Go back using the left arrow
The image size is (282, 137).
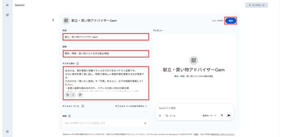[x=53, y=20]
